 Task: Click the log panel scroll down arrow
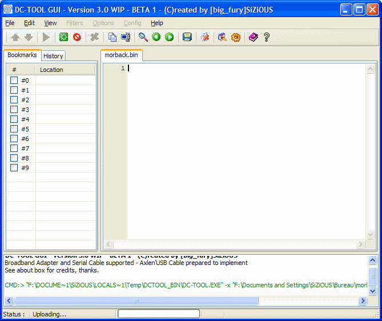click(372, 291)
